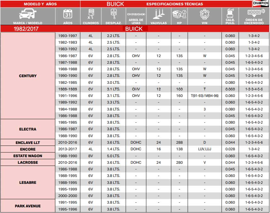270x213 pixels.
Task: Click the cars icon above Marca / Modelo
Action: point(28,14)
